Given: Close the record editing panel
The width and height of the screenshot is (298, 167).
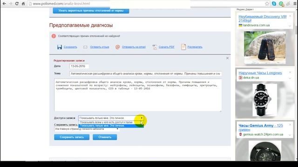Looking at the screenshot, I should [227, 58].
